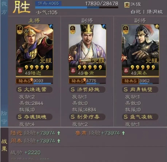
Task: Tap the gold yin-yang icon on 周泰
Action: click(157, 26)
